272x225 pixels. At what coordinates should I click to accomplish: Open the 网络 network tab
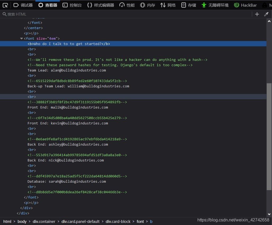168,5
